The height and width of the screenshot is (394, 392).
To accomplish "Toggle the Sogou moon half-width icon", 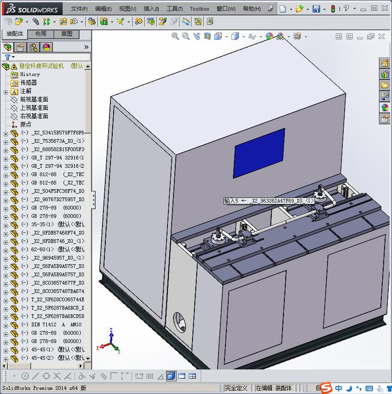I will point(349,388).
